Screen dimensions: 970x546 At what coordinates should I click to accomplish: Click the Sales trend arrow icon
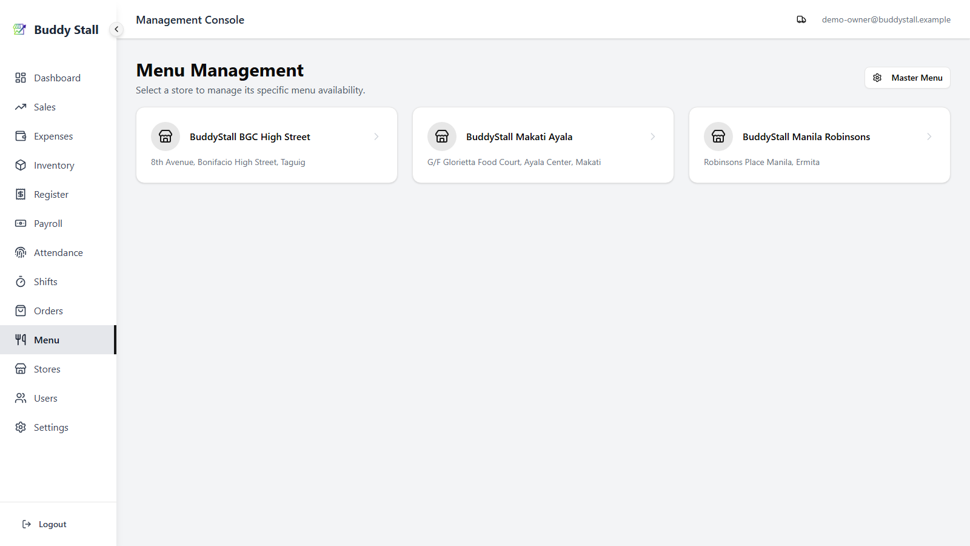[x=21, y=107]
